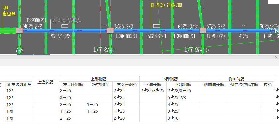This screenshot has height=131, width=279.
Task: Click the 右支座钢筋 column header
Action: coord(126,84)
